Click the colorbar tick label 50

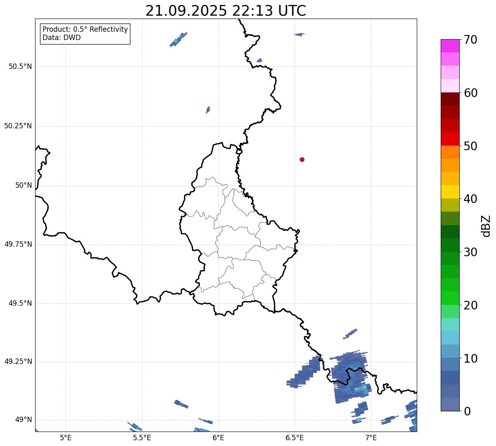(x=470, y=146)
